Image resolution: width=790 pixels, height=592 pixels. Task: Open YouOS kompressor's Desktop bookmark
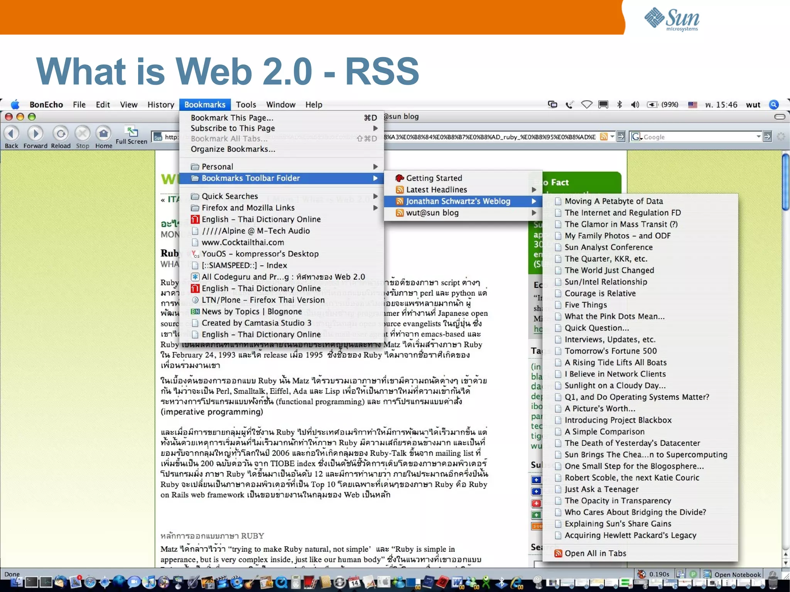(x=282, y=254)
